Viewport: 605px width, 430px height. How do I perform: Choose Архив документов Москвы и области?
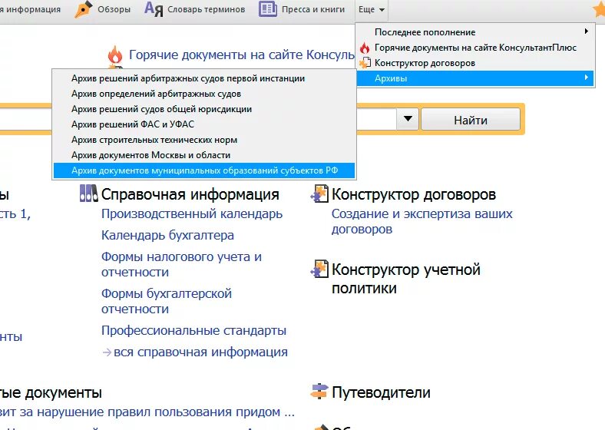pos(204,155)
